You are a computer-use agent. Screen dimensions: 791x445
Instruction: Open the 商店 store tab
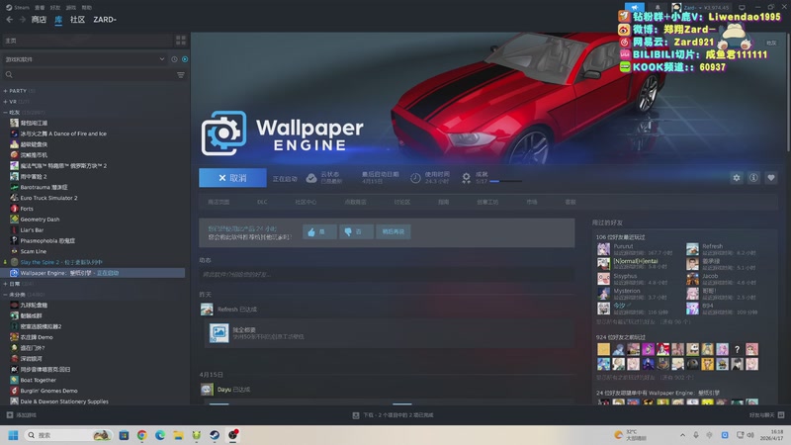(x=39, y=19)
